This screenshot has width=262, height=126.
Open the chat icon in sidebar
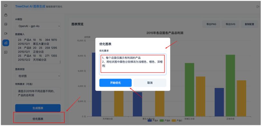point(6,6)
